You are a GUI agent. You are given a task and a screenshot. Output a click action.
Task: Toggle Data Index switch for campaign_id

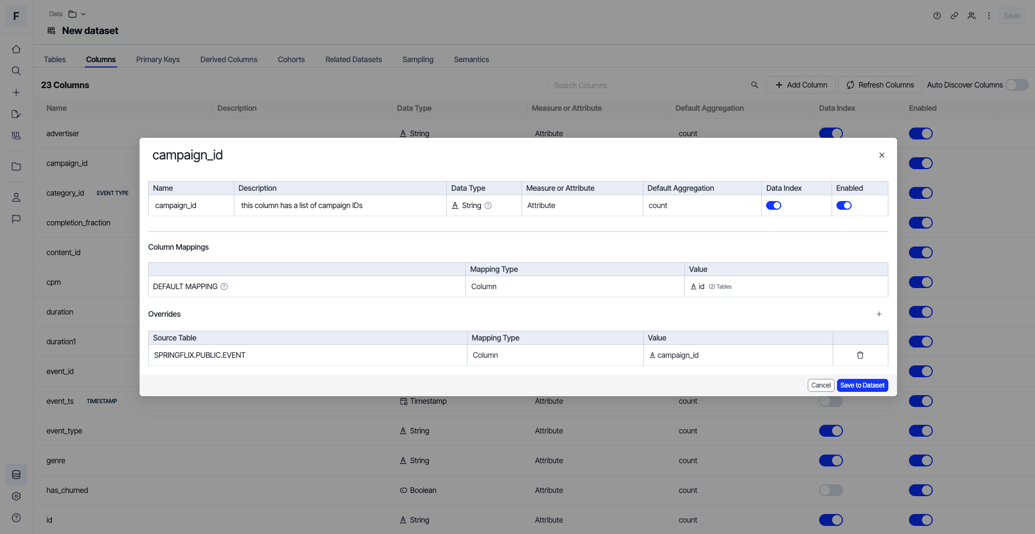(x=773, y=205)
